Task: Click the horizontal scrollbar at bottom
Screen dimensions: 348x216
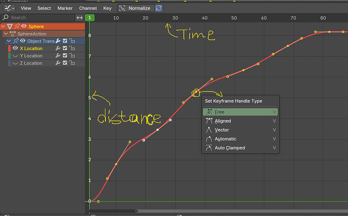Action: tap(242, 211)
